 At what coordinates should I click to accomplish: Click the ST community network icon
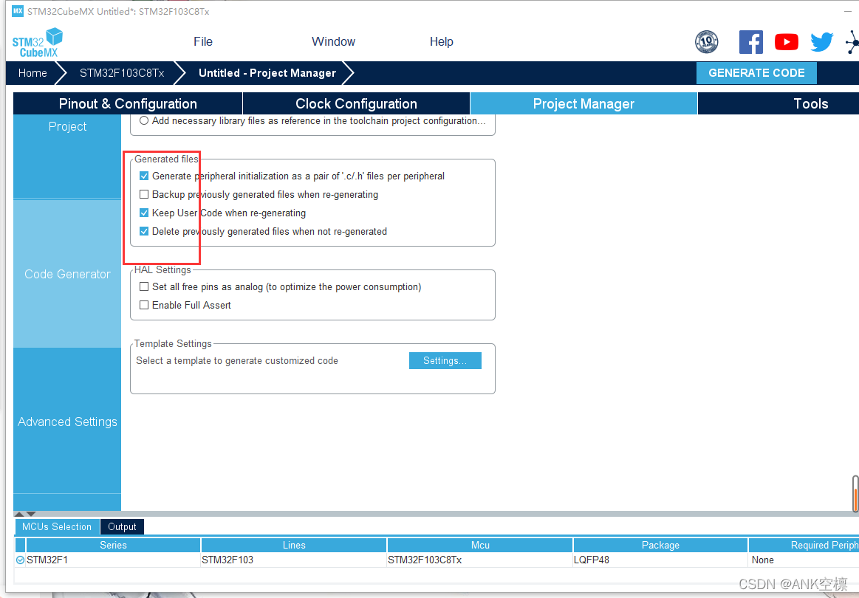click(852, 42)
